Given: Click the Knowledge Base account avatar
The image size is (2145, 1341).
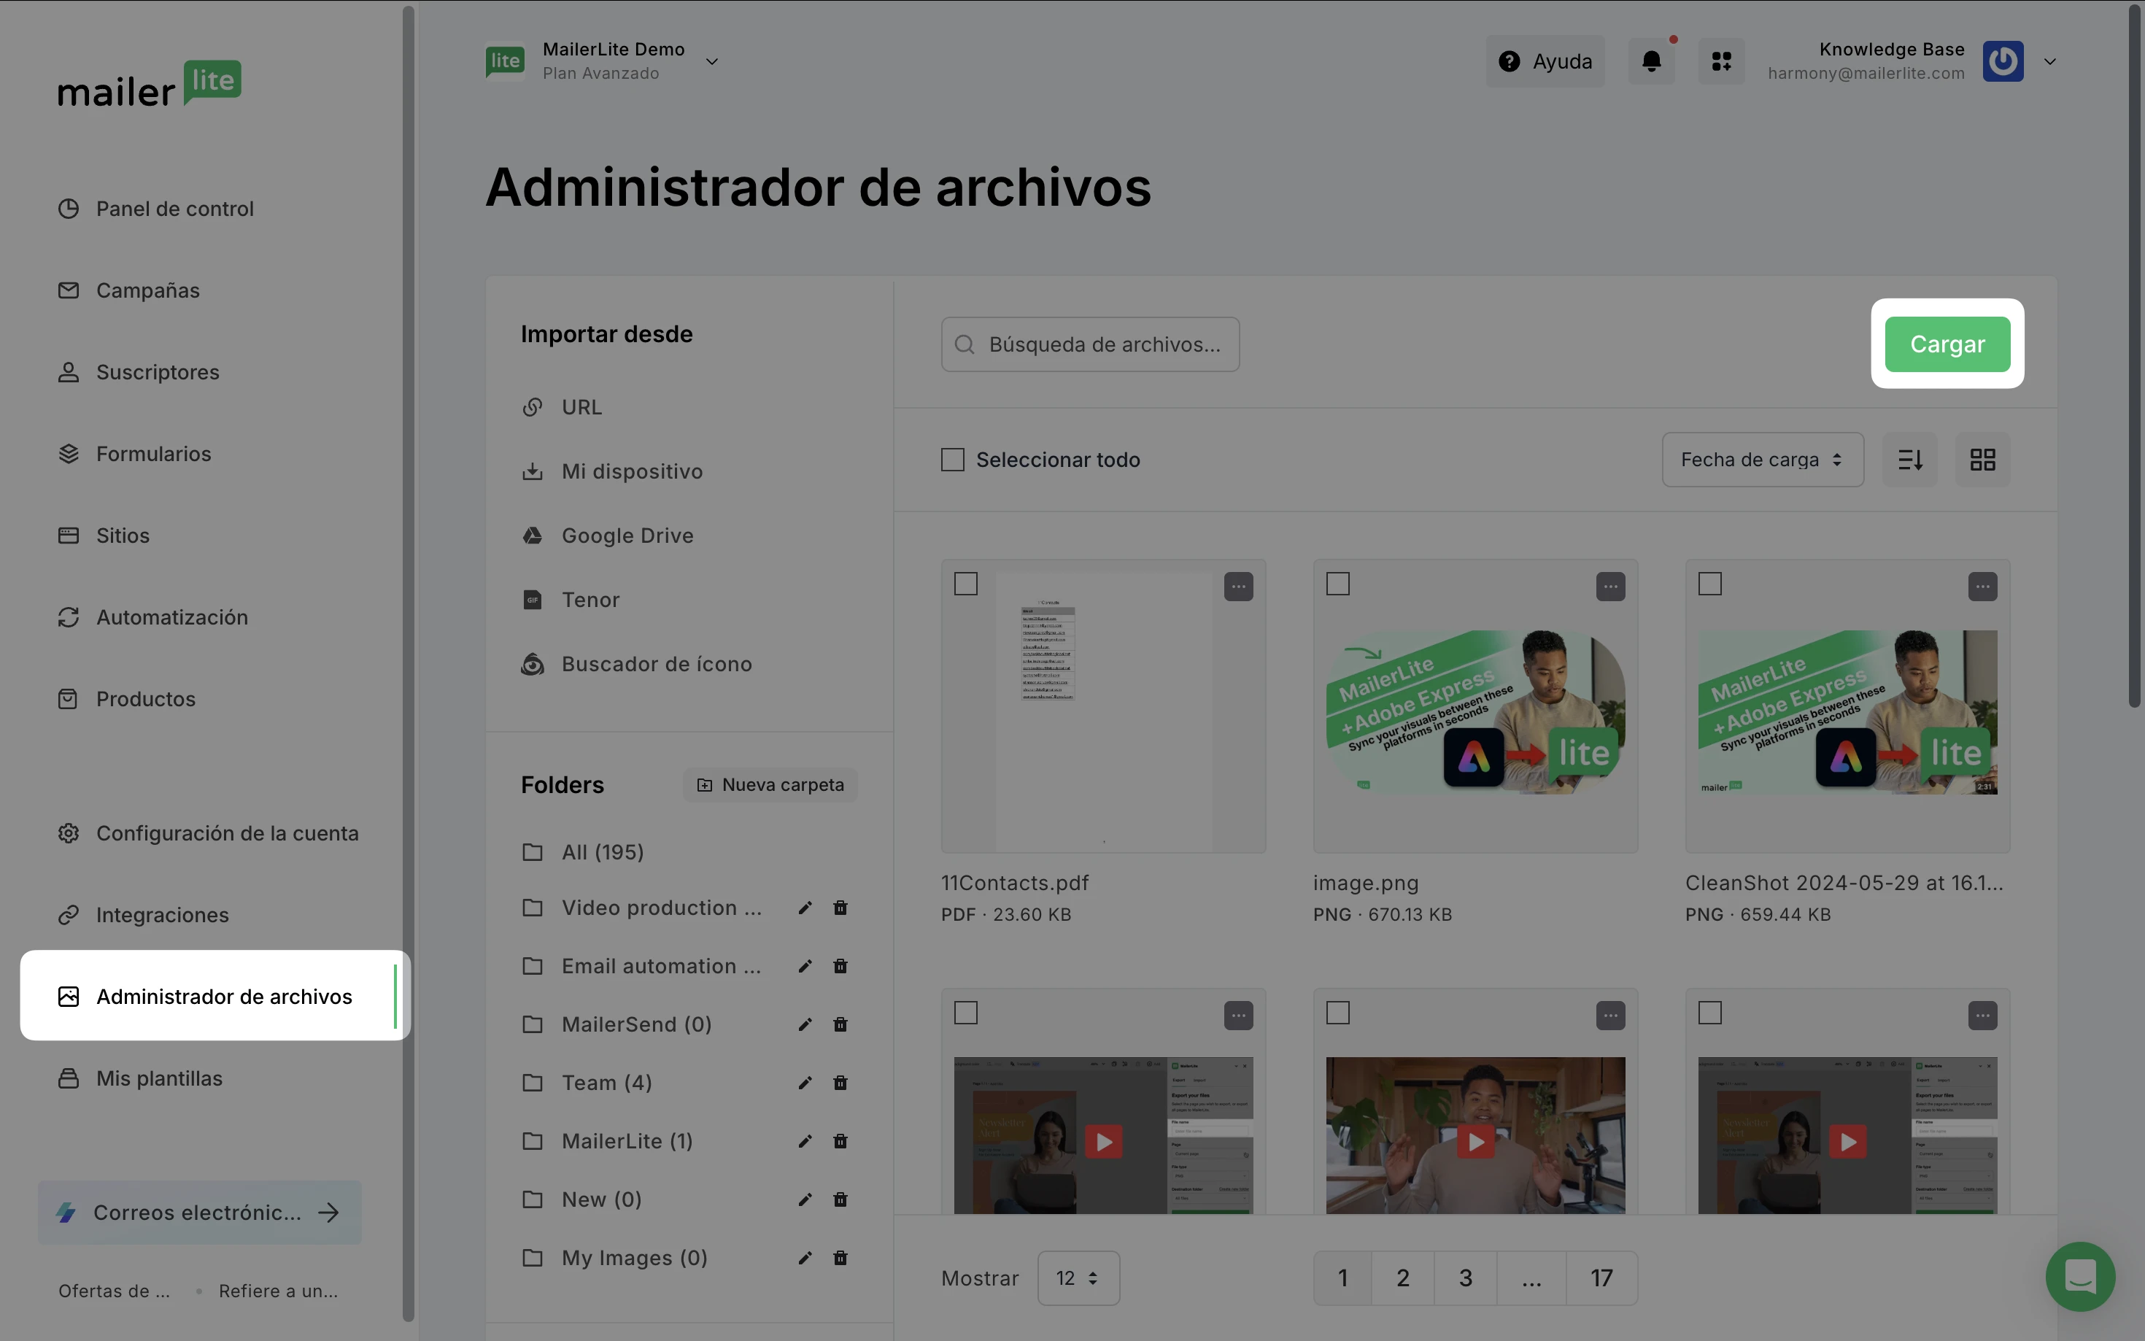Looking at the screenshot, I should (x=2003, y=61).
